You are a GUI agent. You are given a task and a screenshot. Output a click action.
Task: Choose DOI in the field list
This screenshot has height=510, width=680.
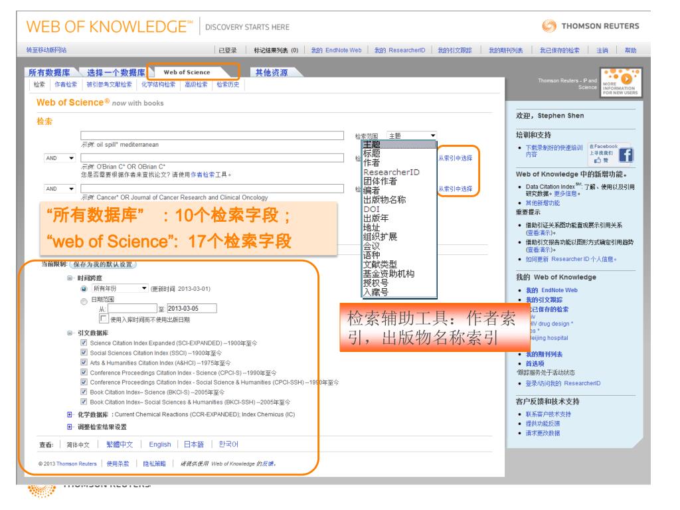tap(371, 209)
